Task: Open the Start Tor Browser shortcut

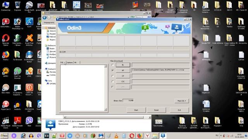Action: pos(17,73)
